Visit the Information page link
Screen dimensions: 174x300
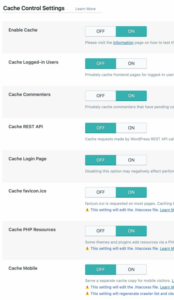tap(123, 42)
